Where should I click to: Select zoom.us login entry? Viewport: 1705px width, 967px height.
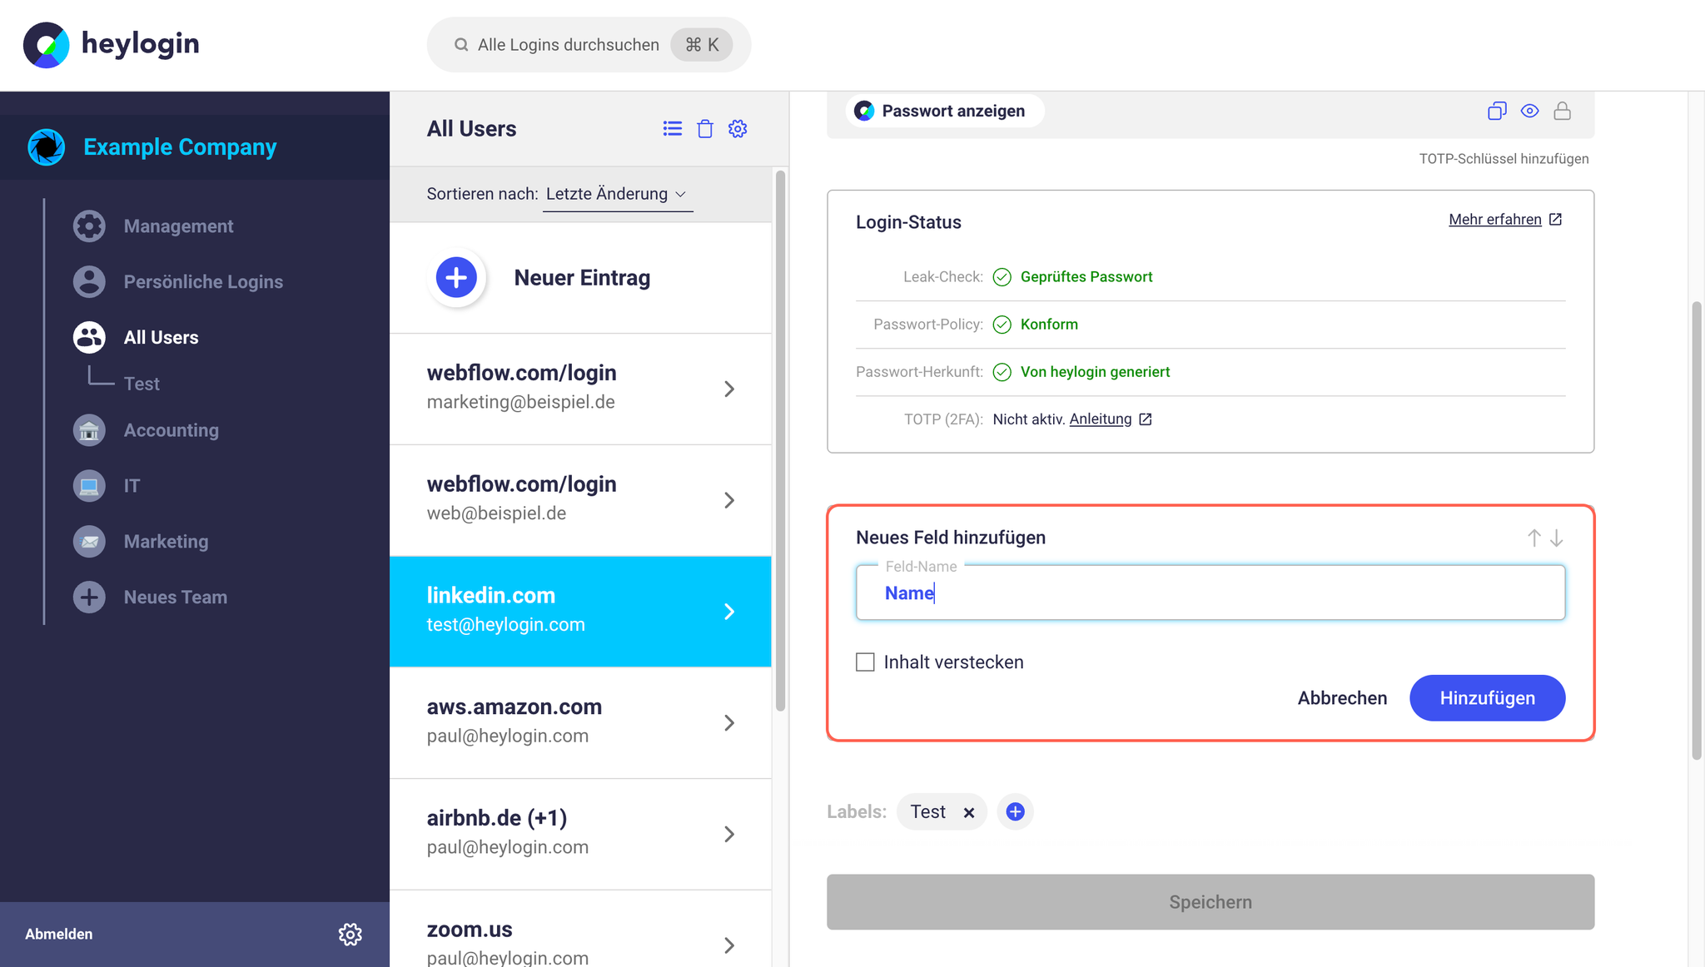[x=580, y=929]
